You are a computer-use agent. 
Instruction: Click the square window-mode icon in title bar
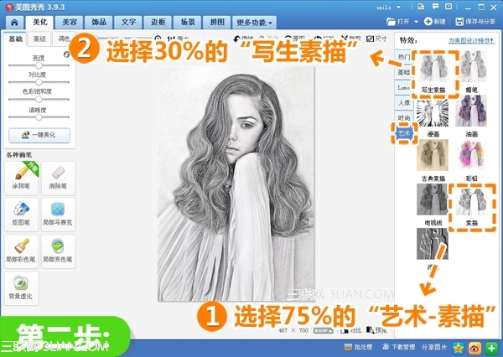(x=449, y=7)
